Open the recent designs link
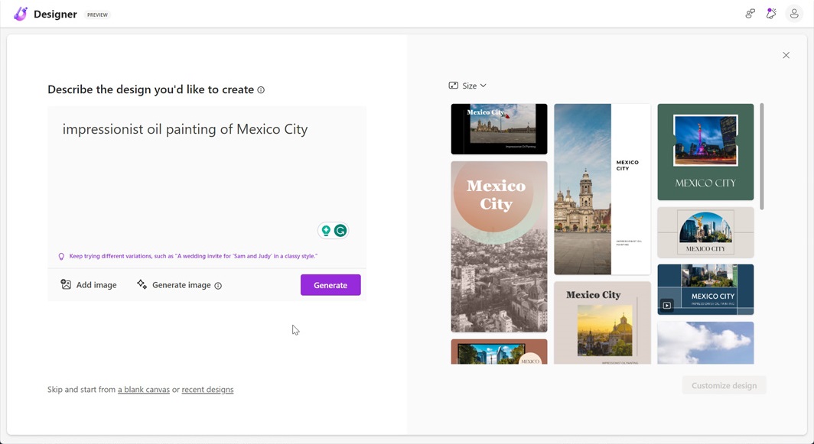Image resolution: width=814 pixels, height=444 pixels. [207, 390]
